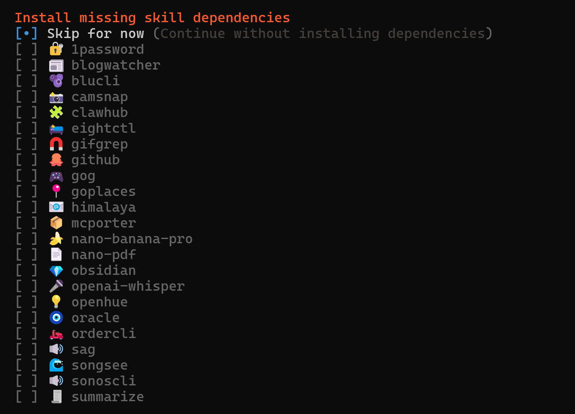The image size is (575, 414).
Task: Check the box next to blogwatcher
Action: (x=26, y=65)
